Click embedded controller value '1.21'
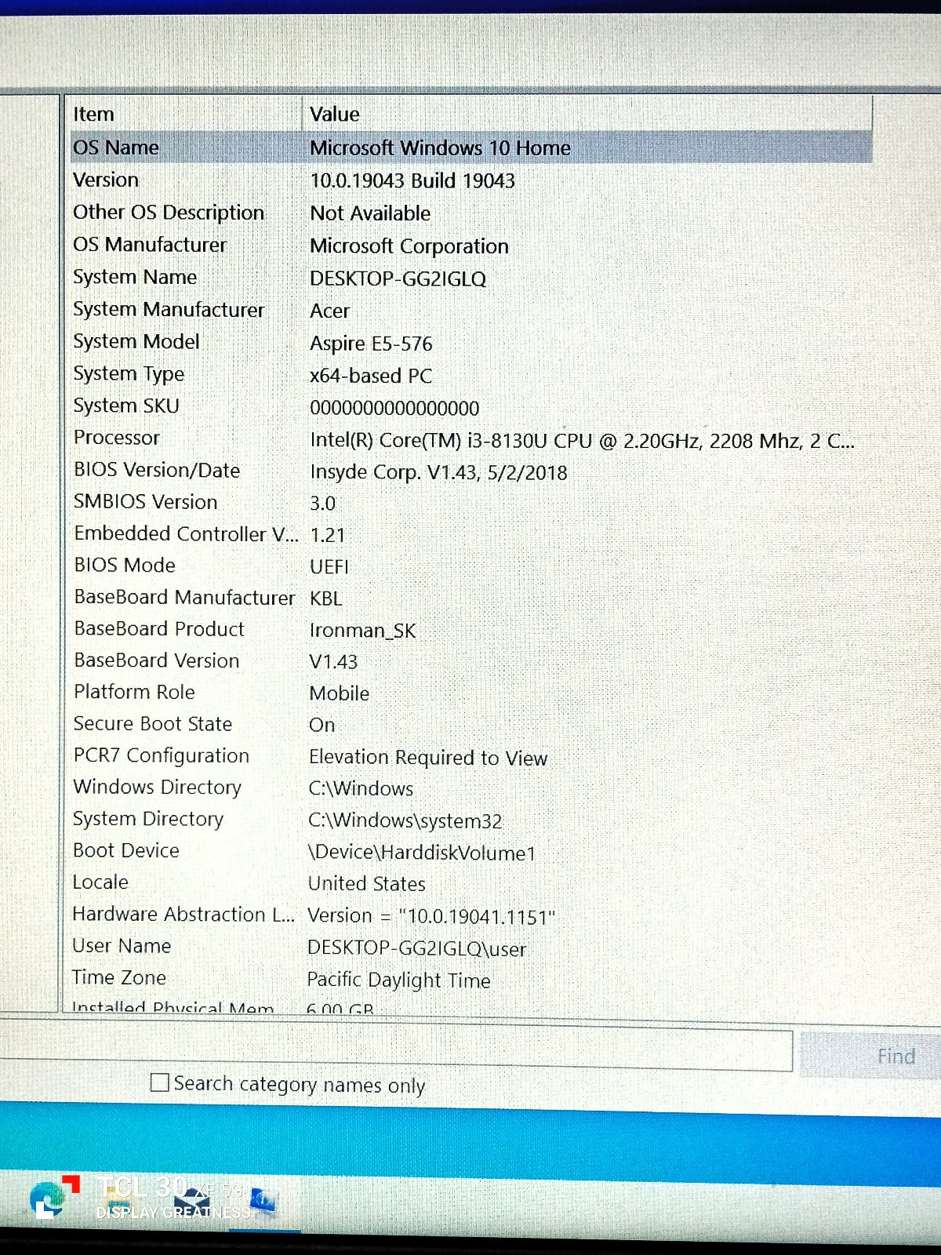The height and width of the screenshot is (1255, 941). pyautogui.click(x=327, y=535)
